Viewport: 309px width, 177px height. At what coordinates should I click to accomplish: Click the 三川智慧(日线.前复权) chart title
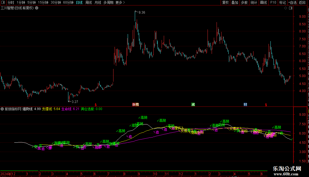tap(17, 8)
